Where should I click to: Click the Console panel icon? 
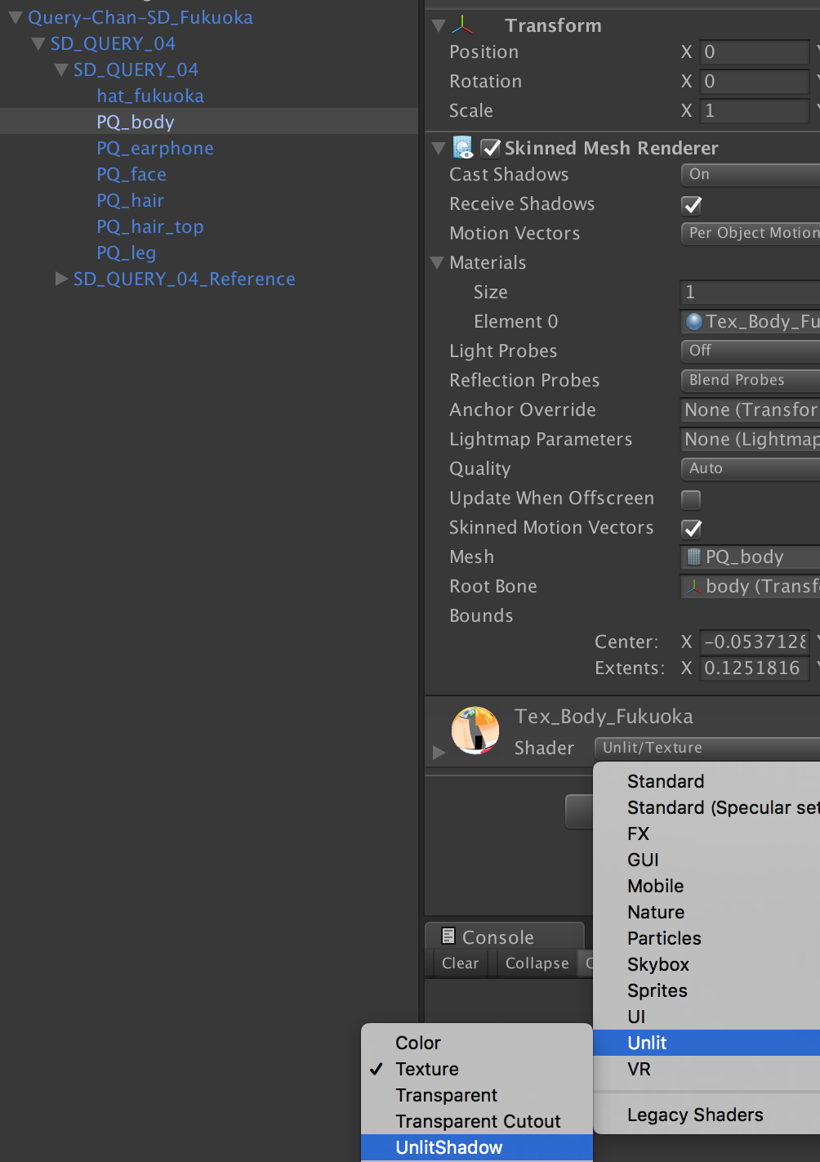click(x=448, y=936)
